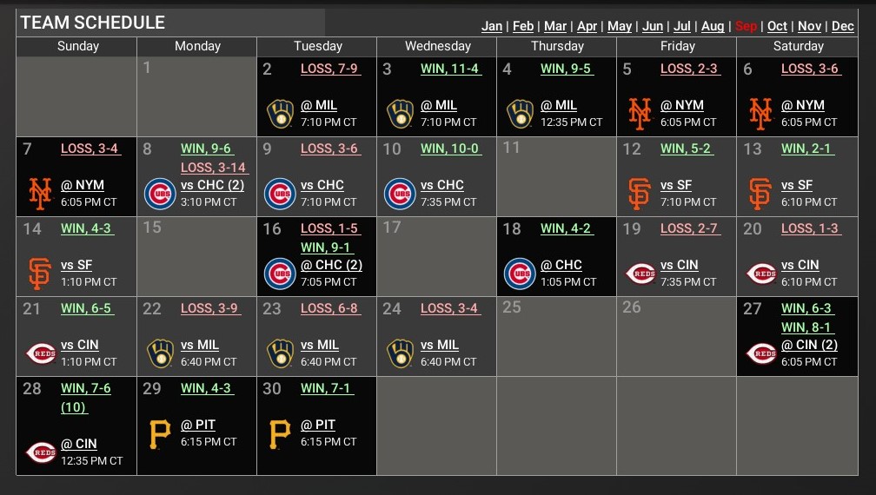Open the LOSS, 3-14 game result
The height and width of the screenshot is (495, 876).
213,167
